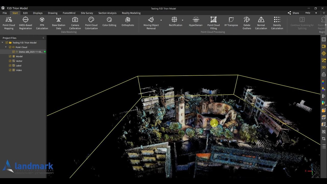Image resolution: width=327 pixels, height=184 pixels.
Task: Uncheck the Point Cloud checkbox
Action: click(x=10, y=47)
